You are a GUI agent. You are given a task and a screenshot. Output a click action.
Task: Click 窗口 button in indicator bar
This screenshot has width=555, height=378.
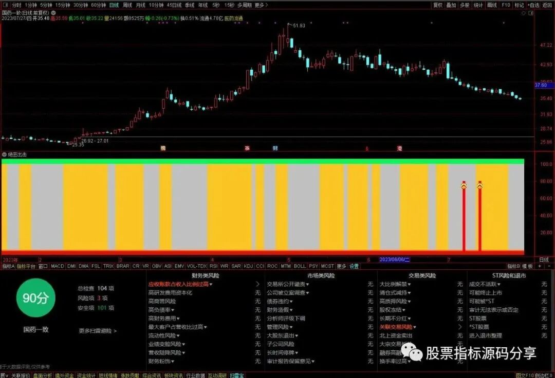(43, 266)
